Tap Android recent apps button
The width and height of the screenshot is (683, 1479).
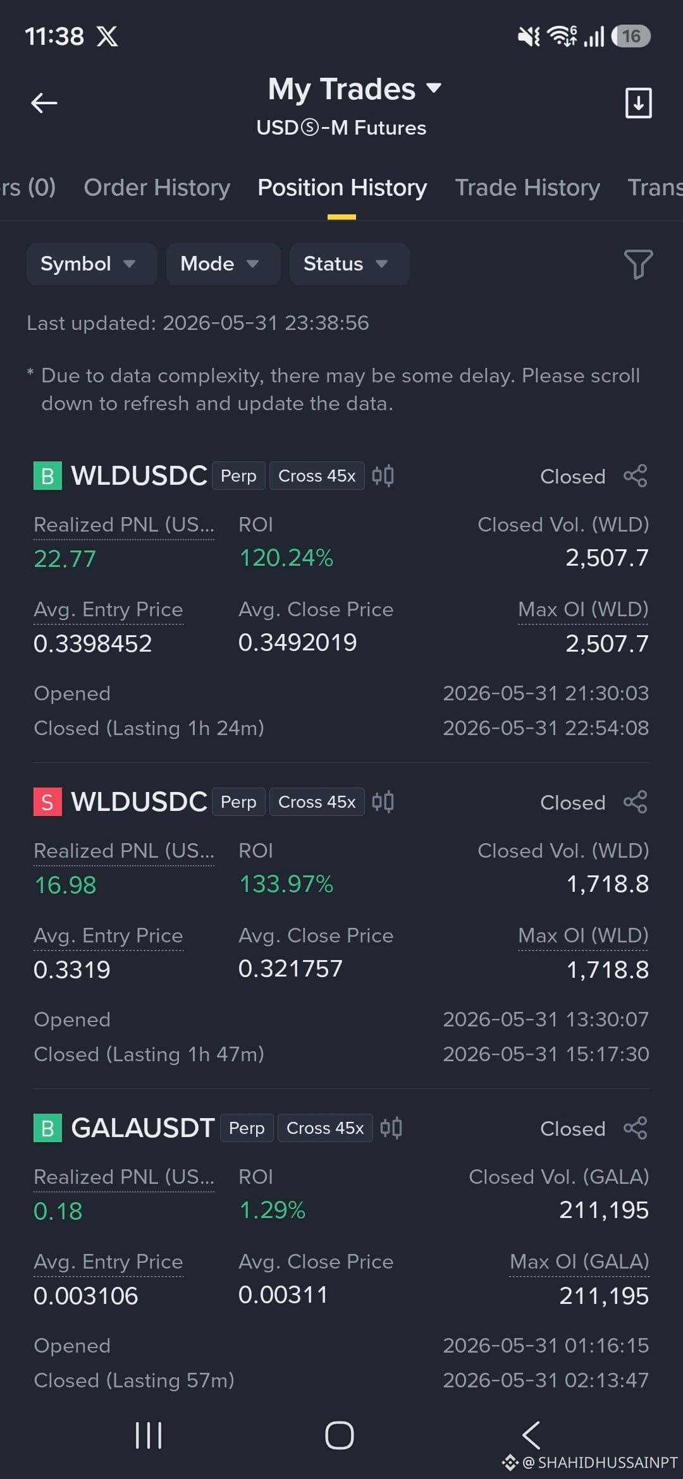tap(149, 1435)
